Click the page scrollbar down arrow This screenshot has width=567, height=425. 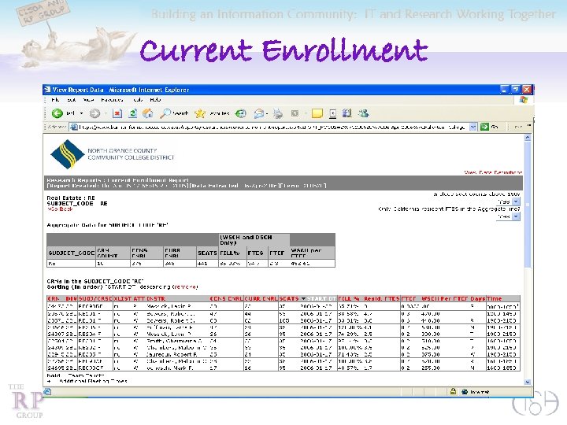pos(527,382)
